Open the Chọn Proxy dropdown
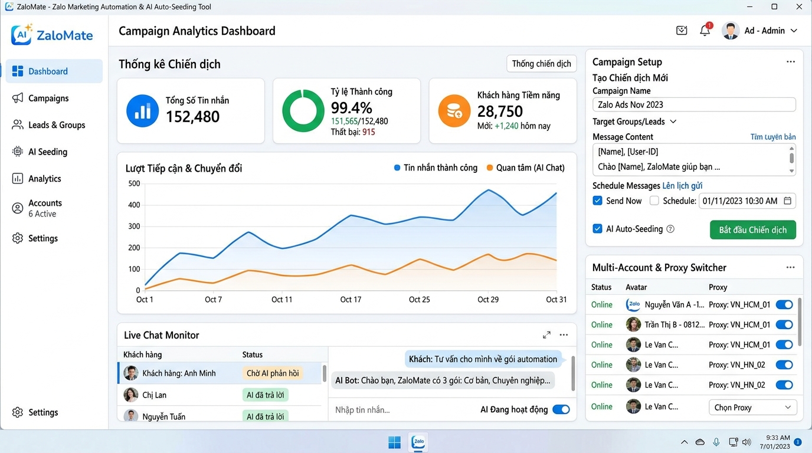812x453 pixels. pos(752,408)
